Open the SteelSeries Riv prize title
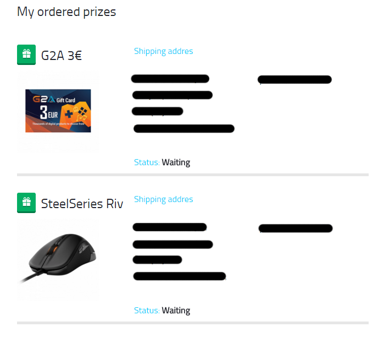Image resolution: width=378 pixels, height=343 pixels. (82, 203)
